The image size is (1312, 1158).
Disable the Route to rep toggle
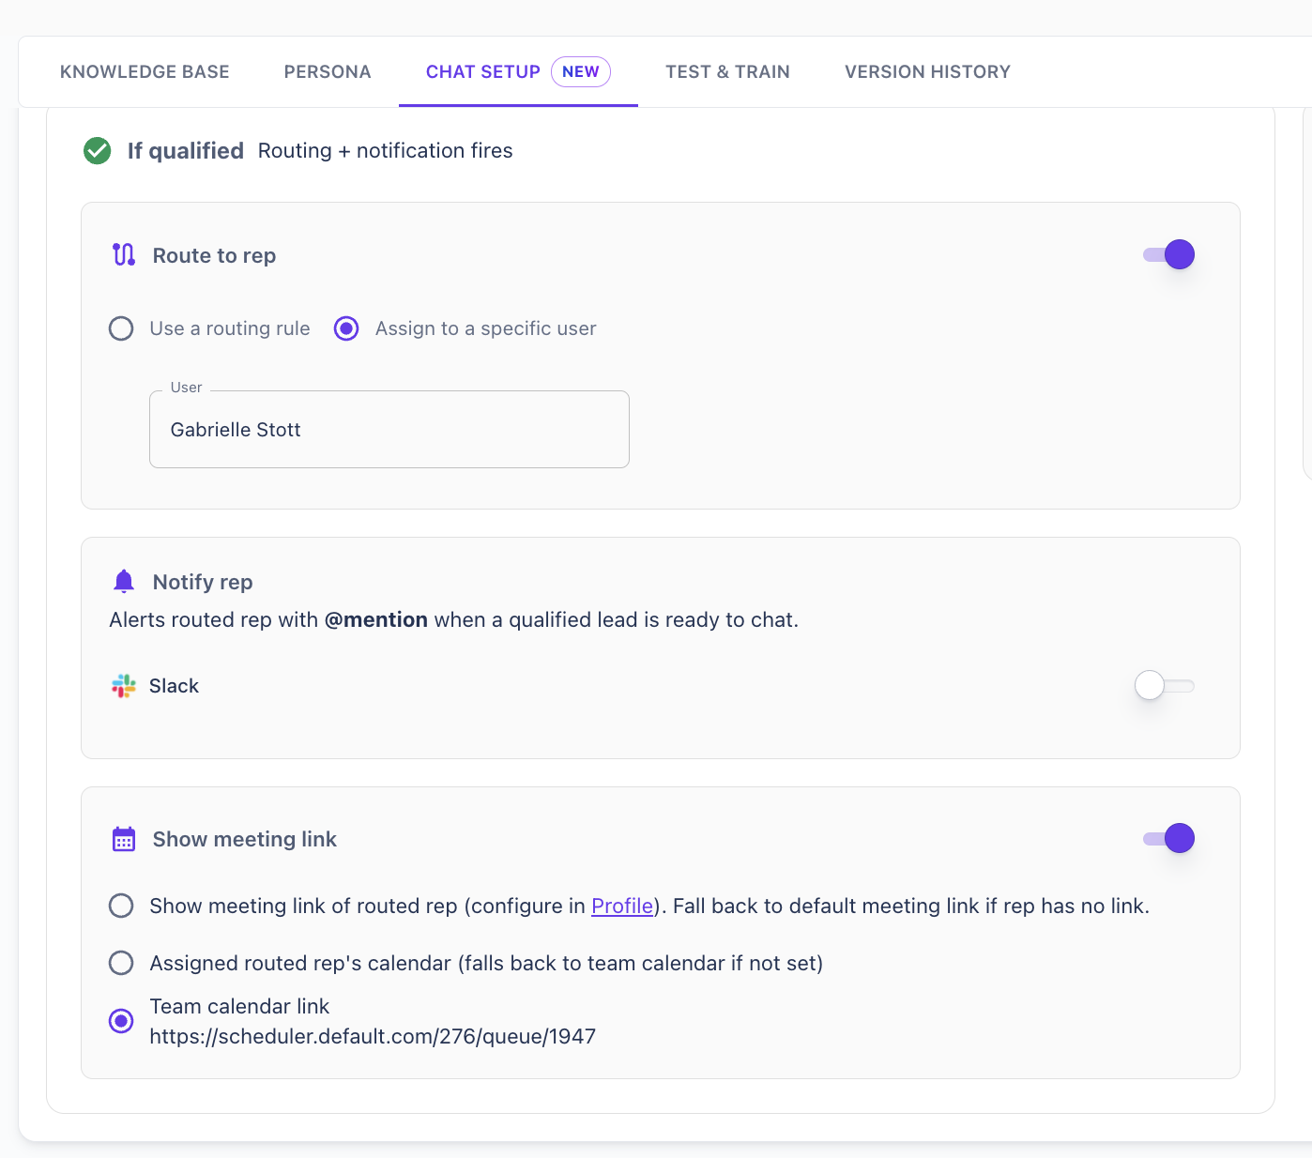coord(1168,254)
